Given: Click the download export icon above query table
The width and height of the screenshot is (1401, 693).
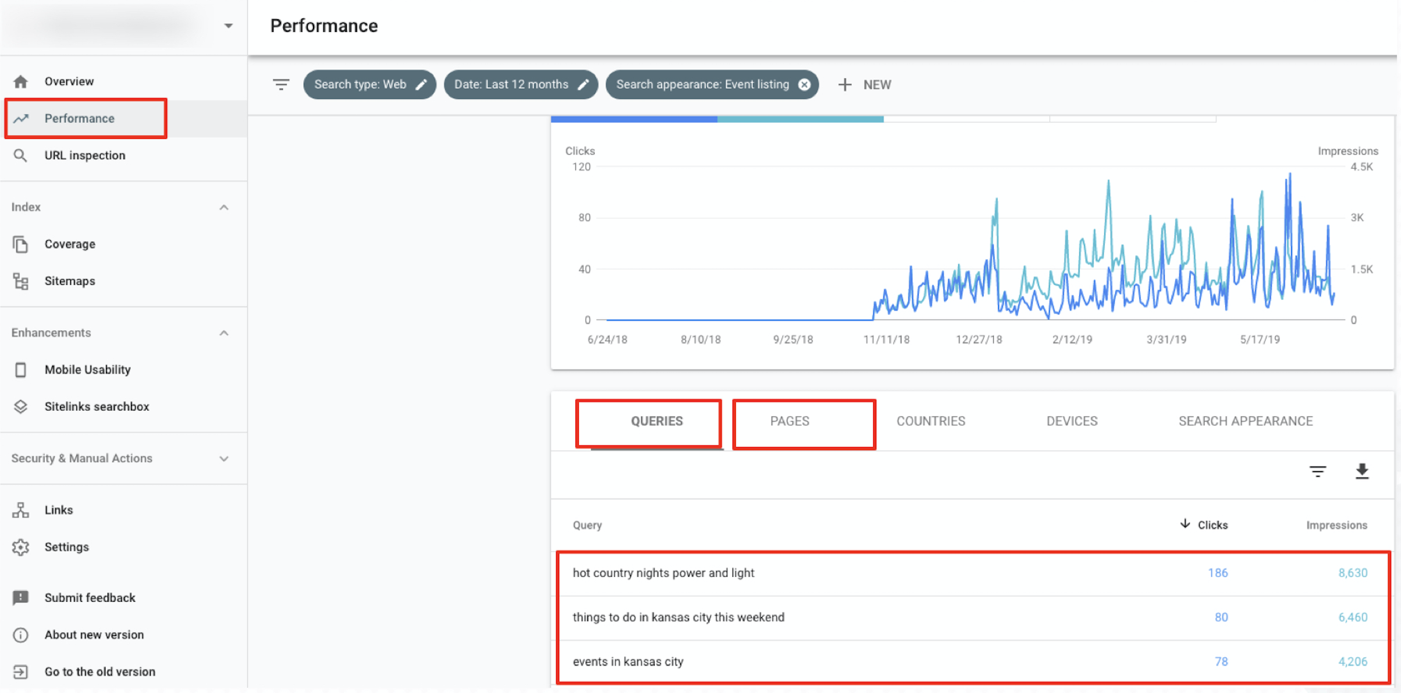Looking at the screenshot, I should click(x=1361, y=471).
